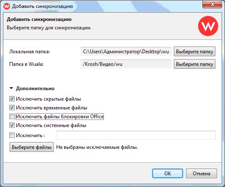Viewport: 225px width, 187px height.
Task: Click the 'Папка в Wuala:' label
Action: tap(26, 64)
